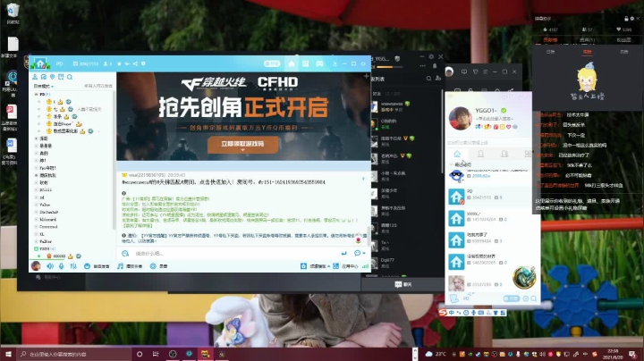Click the send arrow icon in chat box
The height and width of the screenshot is (361, 644).
343,253
